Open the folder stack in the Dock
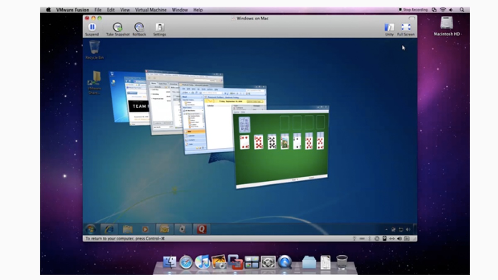 pyautogui.click(x=309, y=262)
